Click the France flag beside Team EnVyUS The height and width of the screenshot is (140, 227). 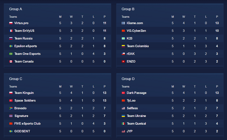(x=11, y=31)
